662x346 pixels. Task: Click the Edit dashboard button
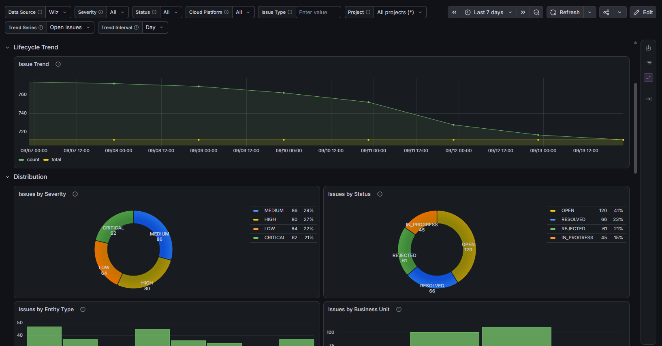pos(643,12)
